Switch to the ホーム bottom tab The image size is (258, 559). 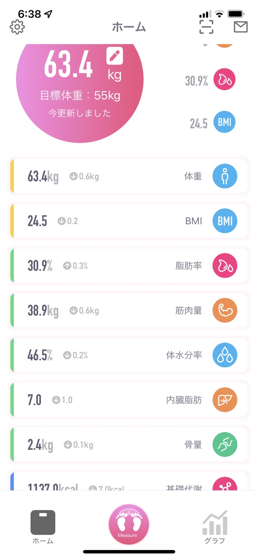[x=43, y=527]
